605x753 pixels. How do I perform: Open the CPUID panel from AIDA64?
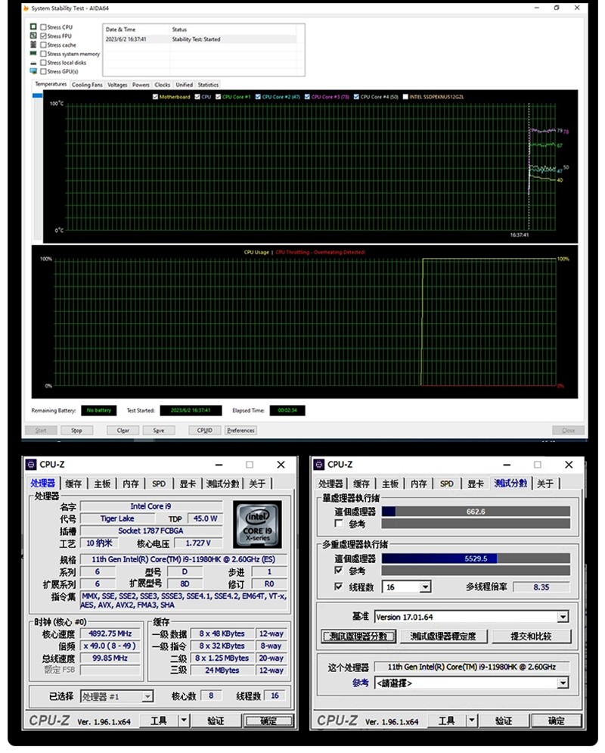tap(204, 431)
